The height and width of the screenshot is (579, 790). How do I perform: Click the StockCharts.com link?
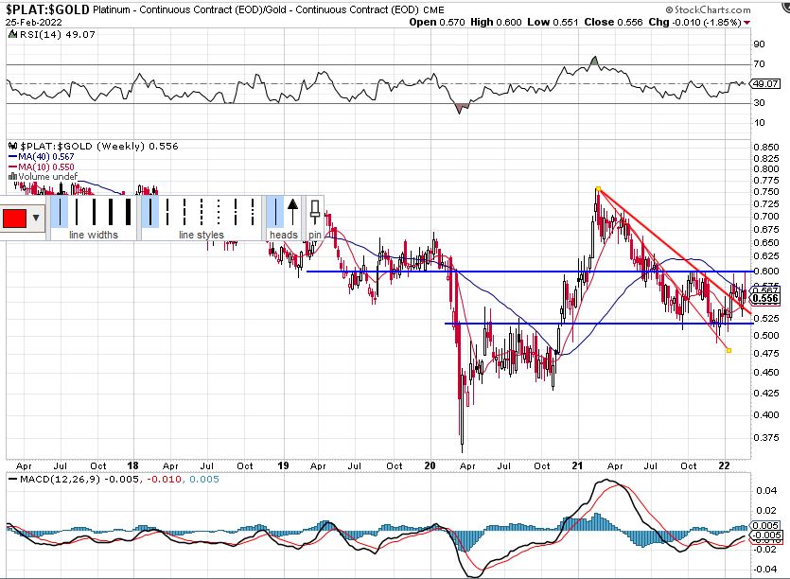708,9
